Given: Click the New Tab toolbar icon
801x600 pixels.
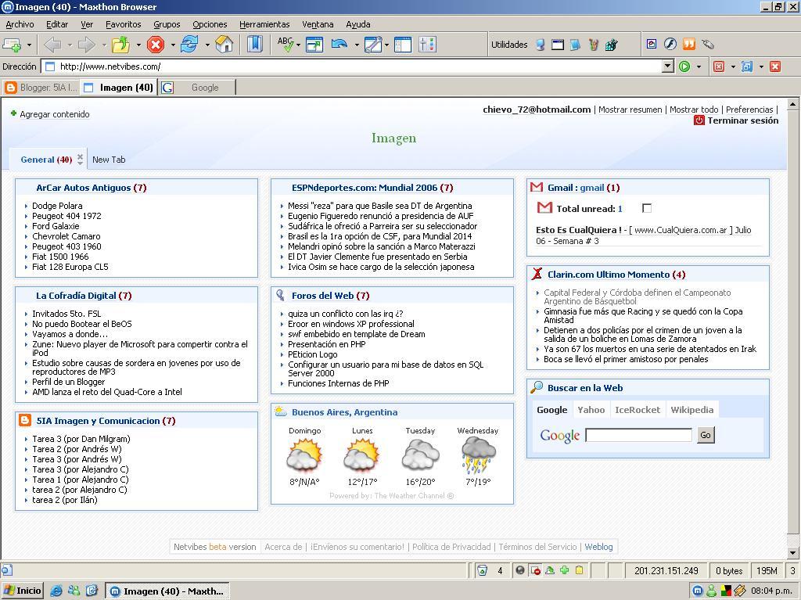Looking at the screenshot, I should pyautogui.click(x=11, y=45).
